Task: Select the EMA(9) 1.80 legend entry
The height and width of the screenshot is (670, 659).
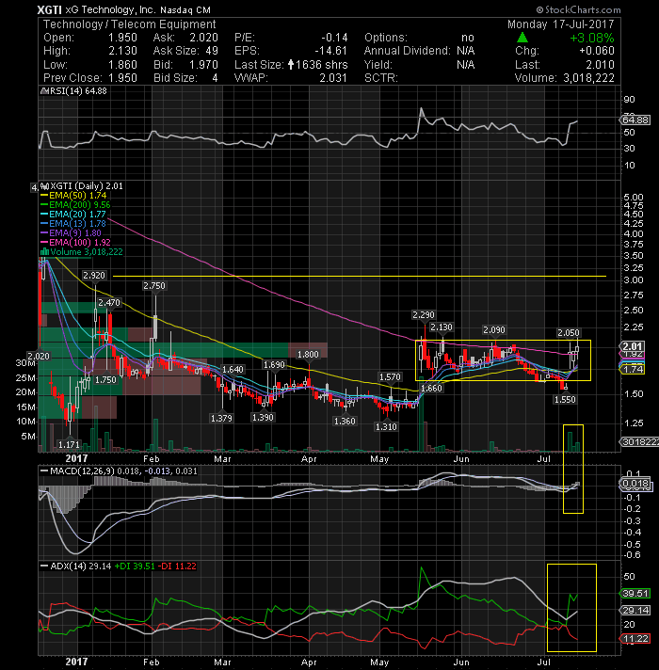Action: pos(71,232)
